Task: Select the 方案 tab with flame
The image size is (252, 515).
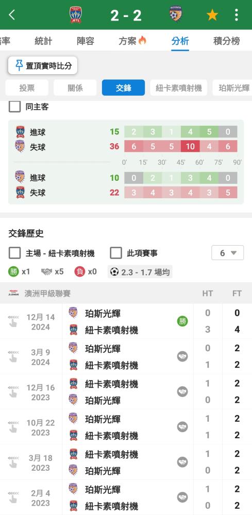Action: coord(132,41)
